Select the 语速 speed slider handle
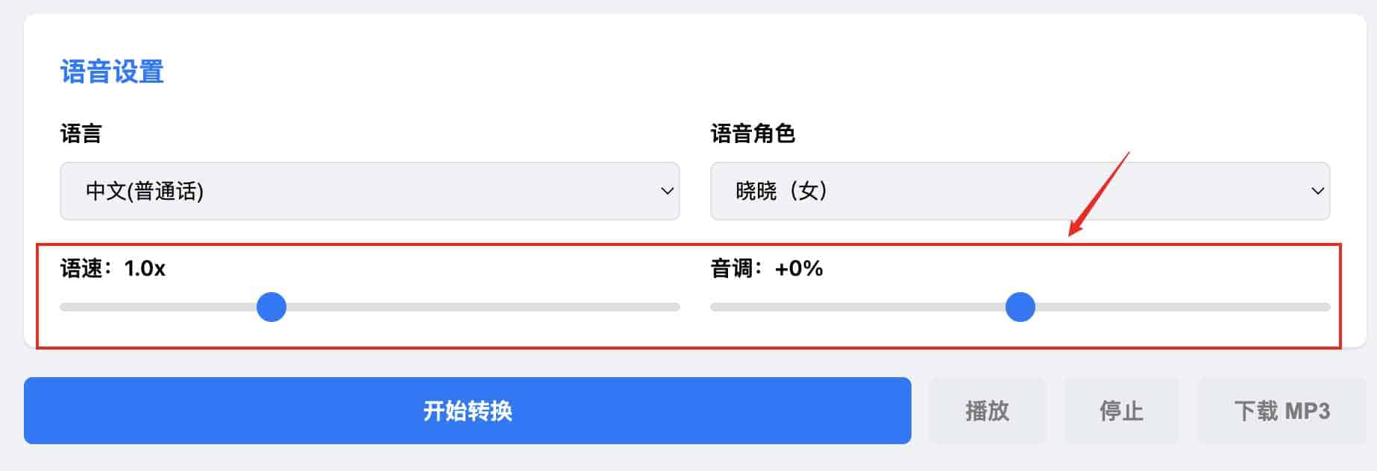Screen dimensions: 1377x471 [272, 307]
